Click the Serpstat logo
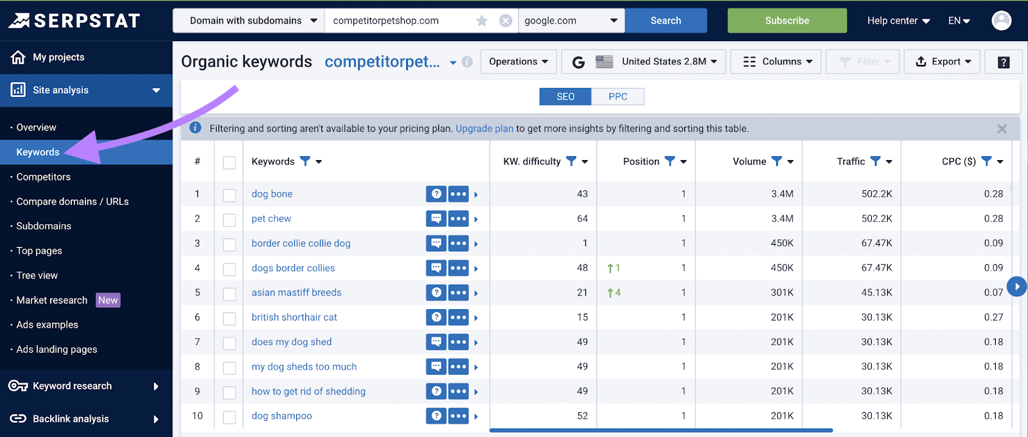Viewport: 1028px width, 437px height. point(74,21)
